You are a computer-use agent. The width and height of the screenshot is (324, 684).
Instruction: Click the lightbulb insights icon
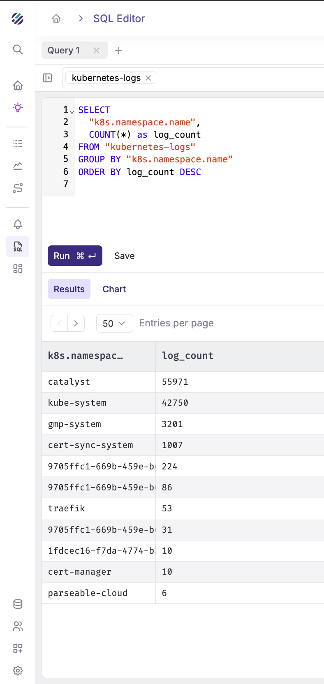[x=18, y=108]
